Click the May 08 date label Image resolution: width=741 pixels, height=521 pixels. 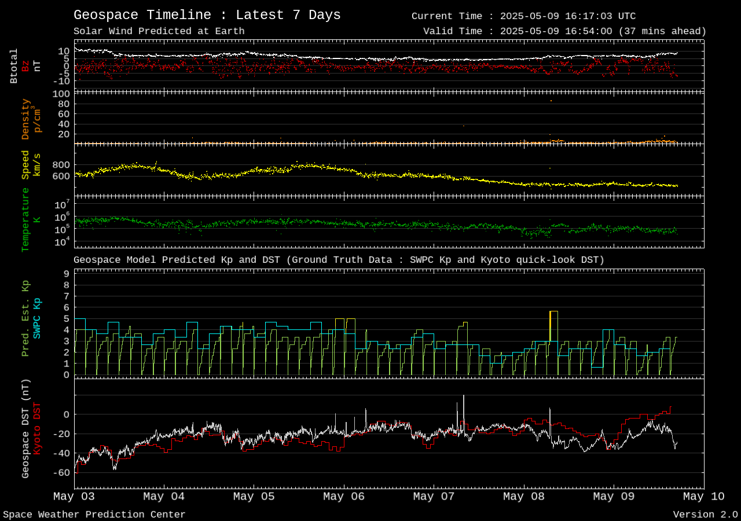pyautogui.click(x=524, y=496)
